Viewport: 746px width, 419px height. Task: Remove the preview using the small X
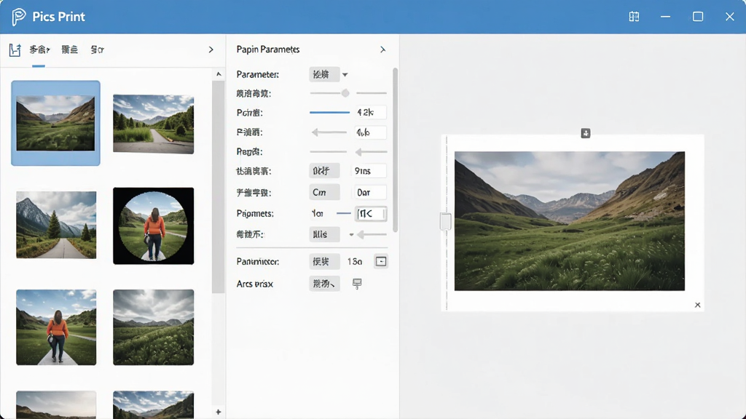coord(697,305)
